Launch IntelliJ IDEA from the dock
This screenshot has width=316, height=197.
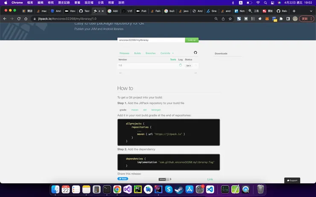(x=158, y=189)
